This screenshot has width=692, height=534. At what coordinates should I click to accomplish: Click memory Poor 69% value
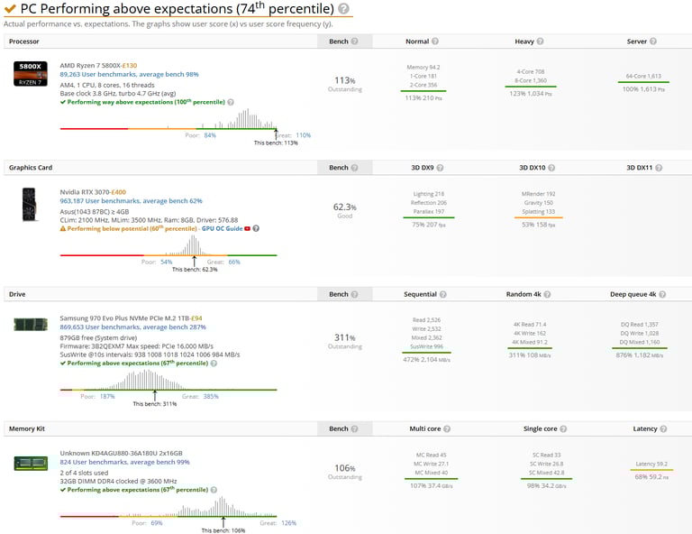coord(157,523)
